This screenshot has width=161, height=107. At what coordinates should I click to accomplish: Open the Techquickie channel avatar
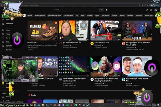pos(61,44)
